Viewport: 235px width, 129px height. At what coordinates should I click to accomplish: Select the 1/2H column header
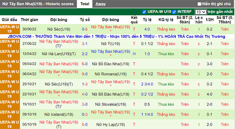click(x=209, y=20)
